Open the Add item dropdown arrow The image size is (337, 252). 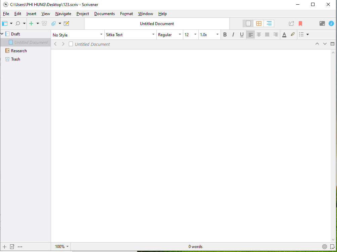point(38,23)
